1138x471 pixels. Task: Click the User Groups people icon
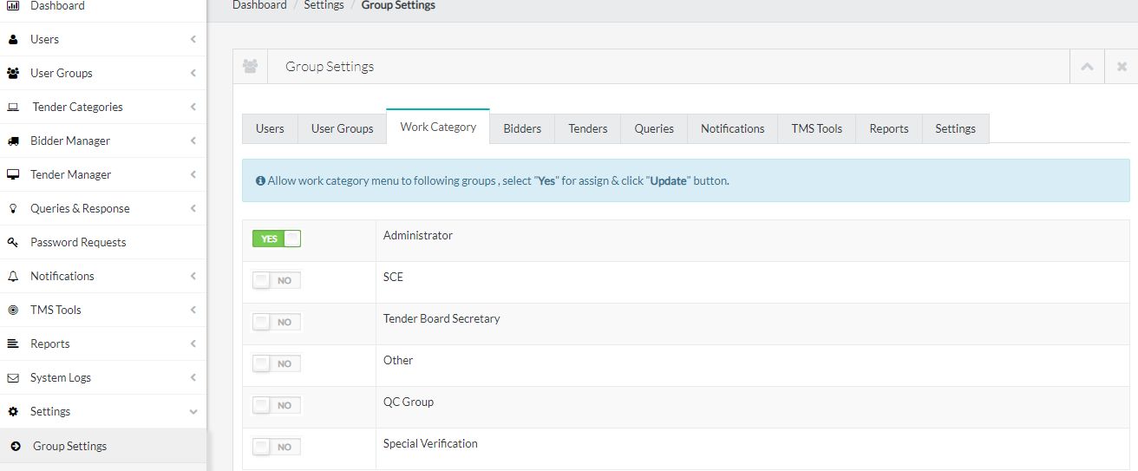point(13,73)
